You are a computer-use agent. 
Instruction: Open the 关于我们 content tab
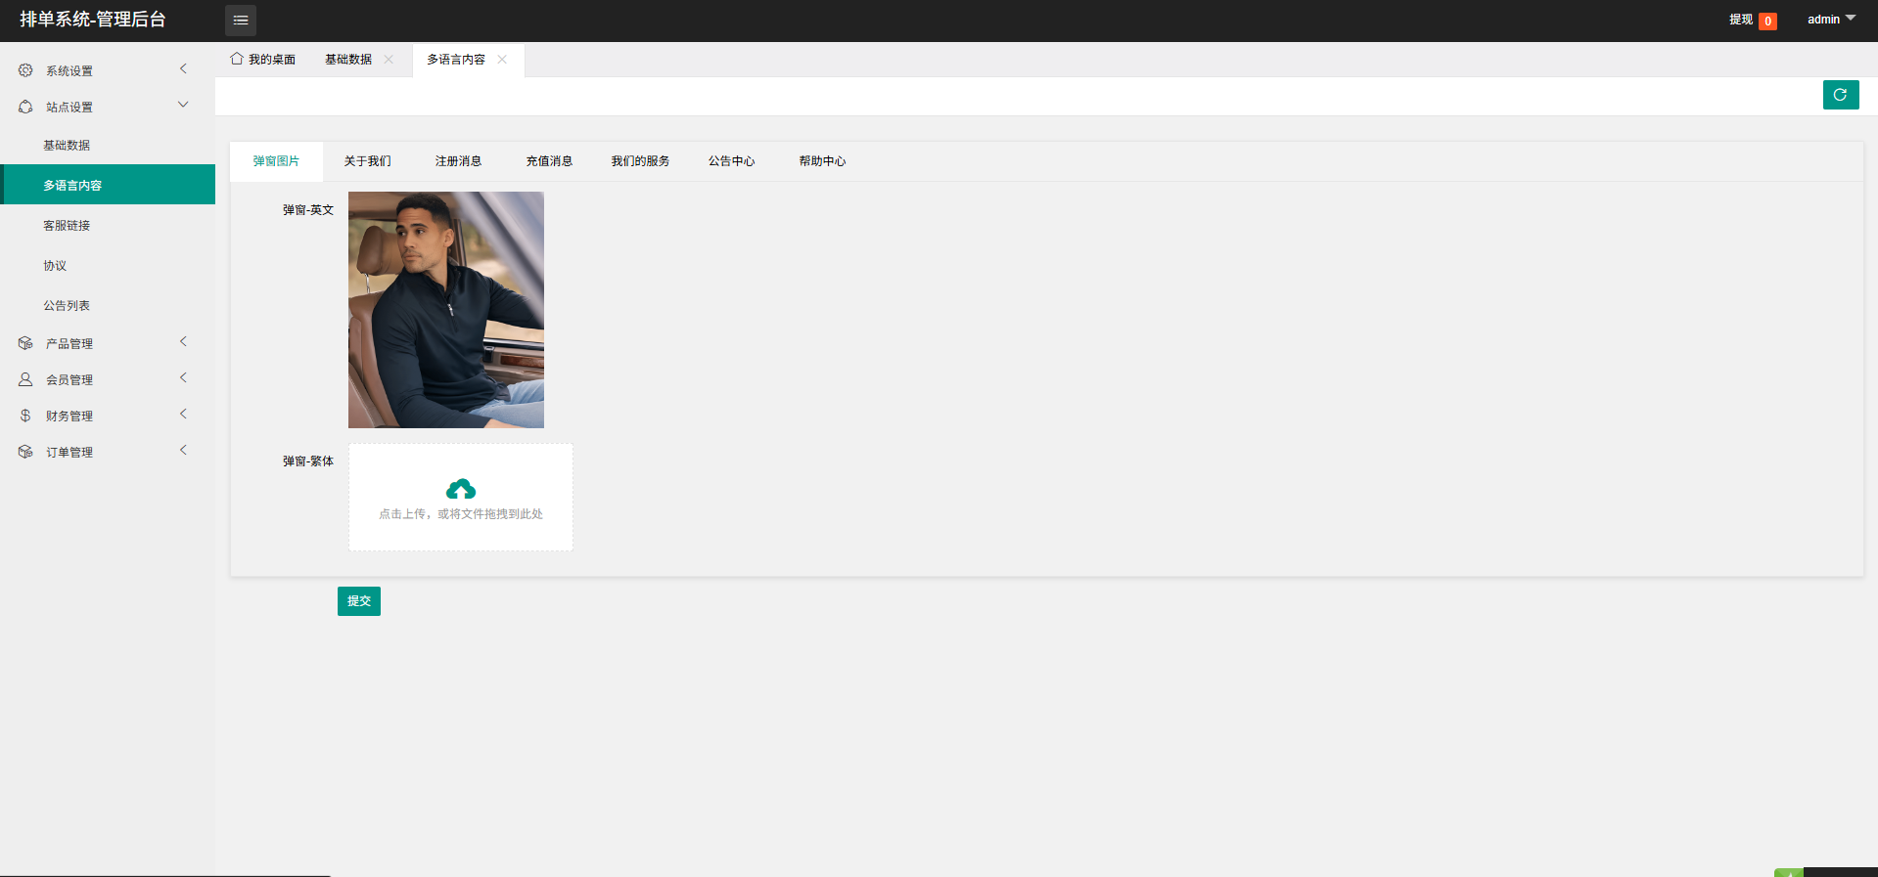point(367,161)
